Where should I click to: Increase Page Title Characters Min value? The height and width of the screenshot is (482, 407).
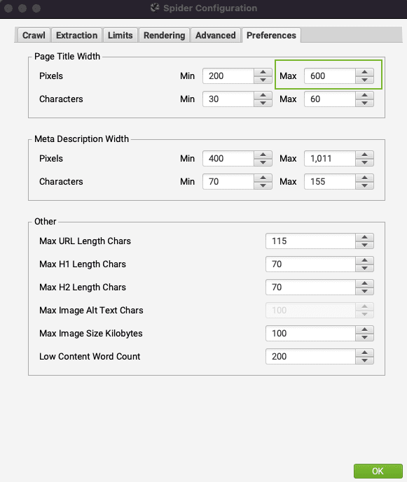pyautogui.click(x=263, y=95)
